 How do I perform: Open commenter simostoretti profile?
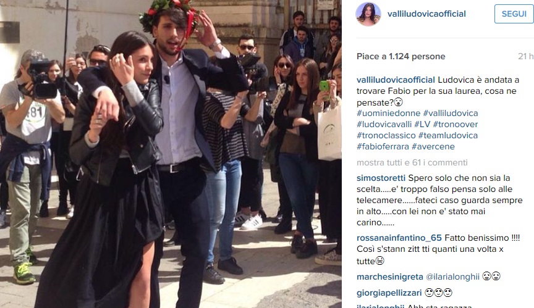click(x=381, y=178)
